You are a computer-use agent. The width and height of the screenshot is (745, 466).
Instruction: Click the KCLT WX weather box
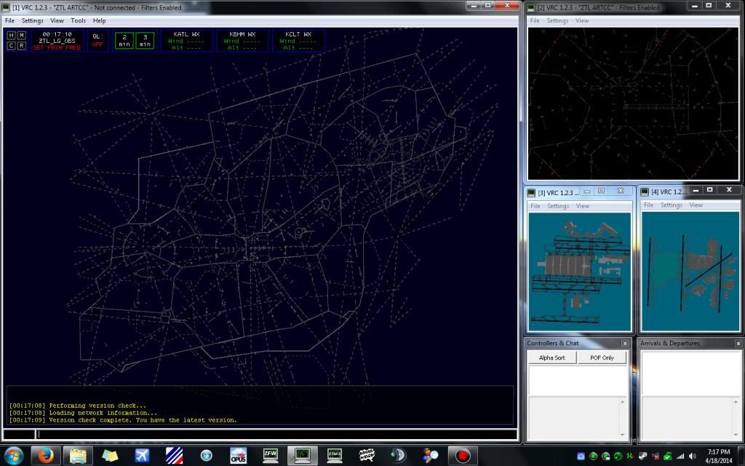[298, 41]
